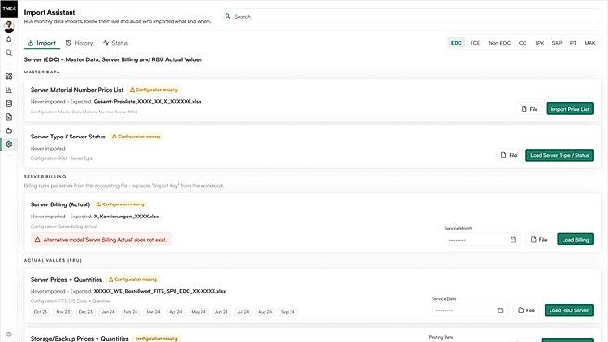The width and height of the screenshot is (608, 342).
Task: Click Configuration missing badge on Price List
Action: pyautogui.click(x=153, y=90)
